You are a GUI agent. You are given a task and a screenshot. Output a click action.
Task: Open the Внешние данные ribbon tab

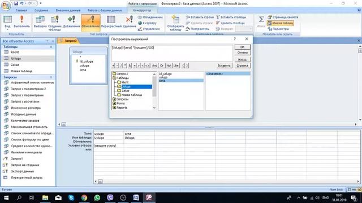point(68,10)
